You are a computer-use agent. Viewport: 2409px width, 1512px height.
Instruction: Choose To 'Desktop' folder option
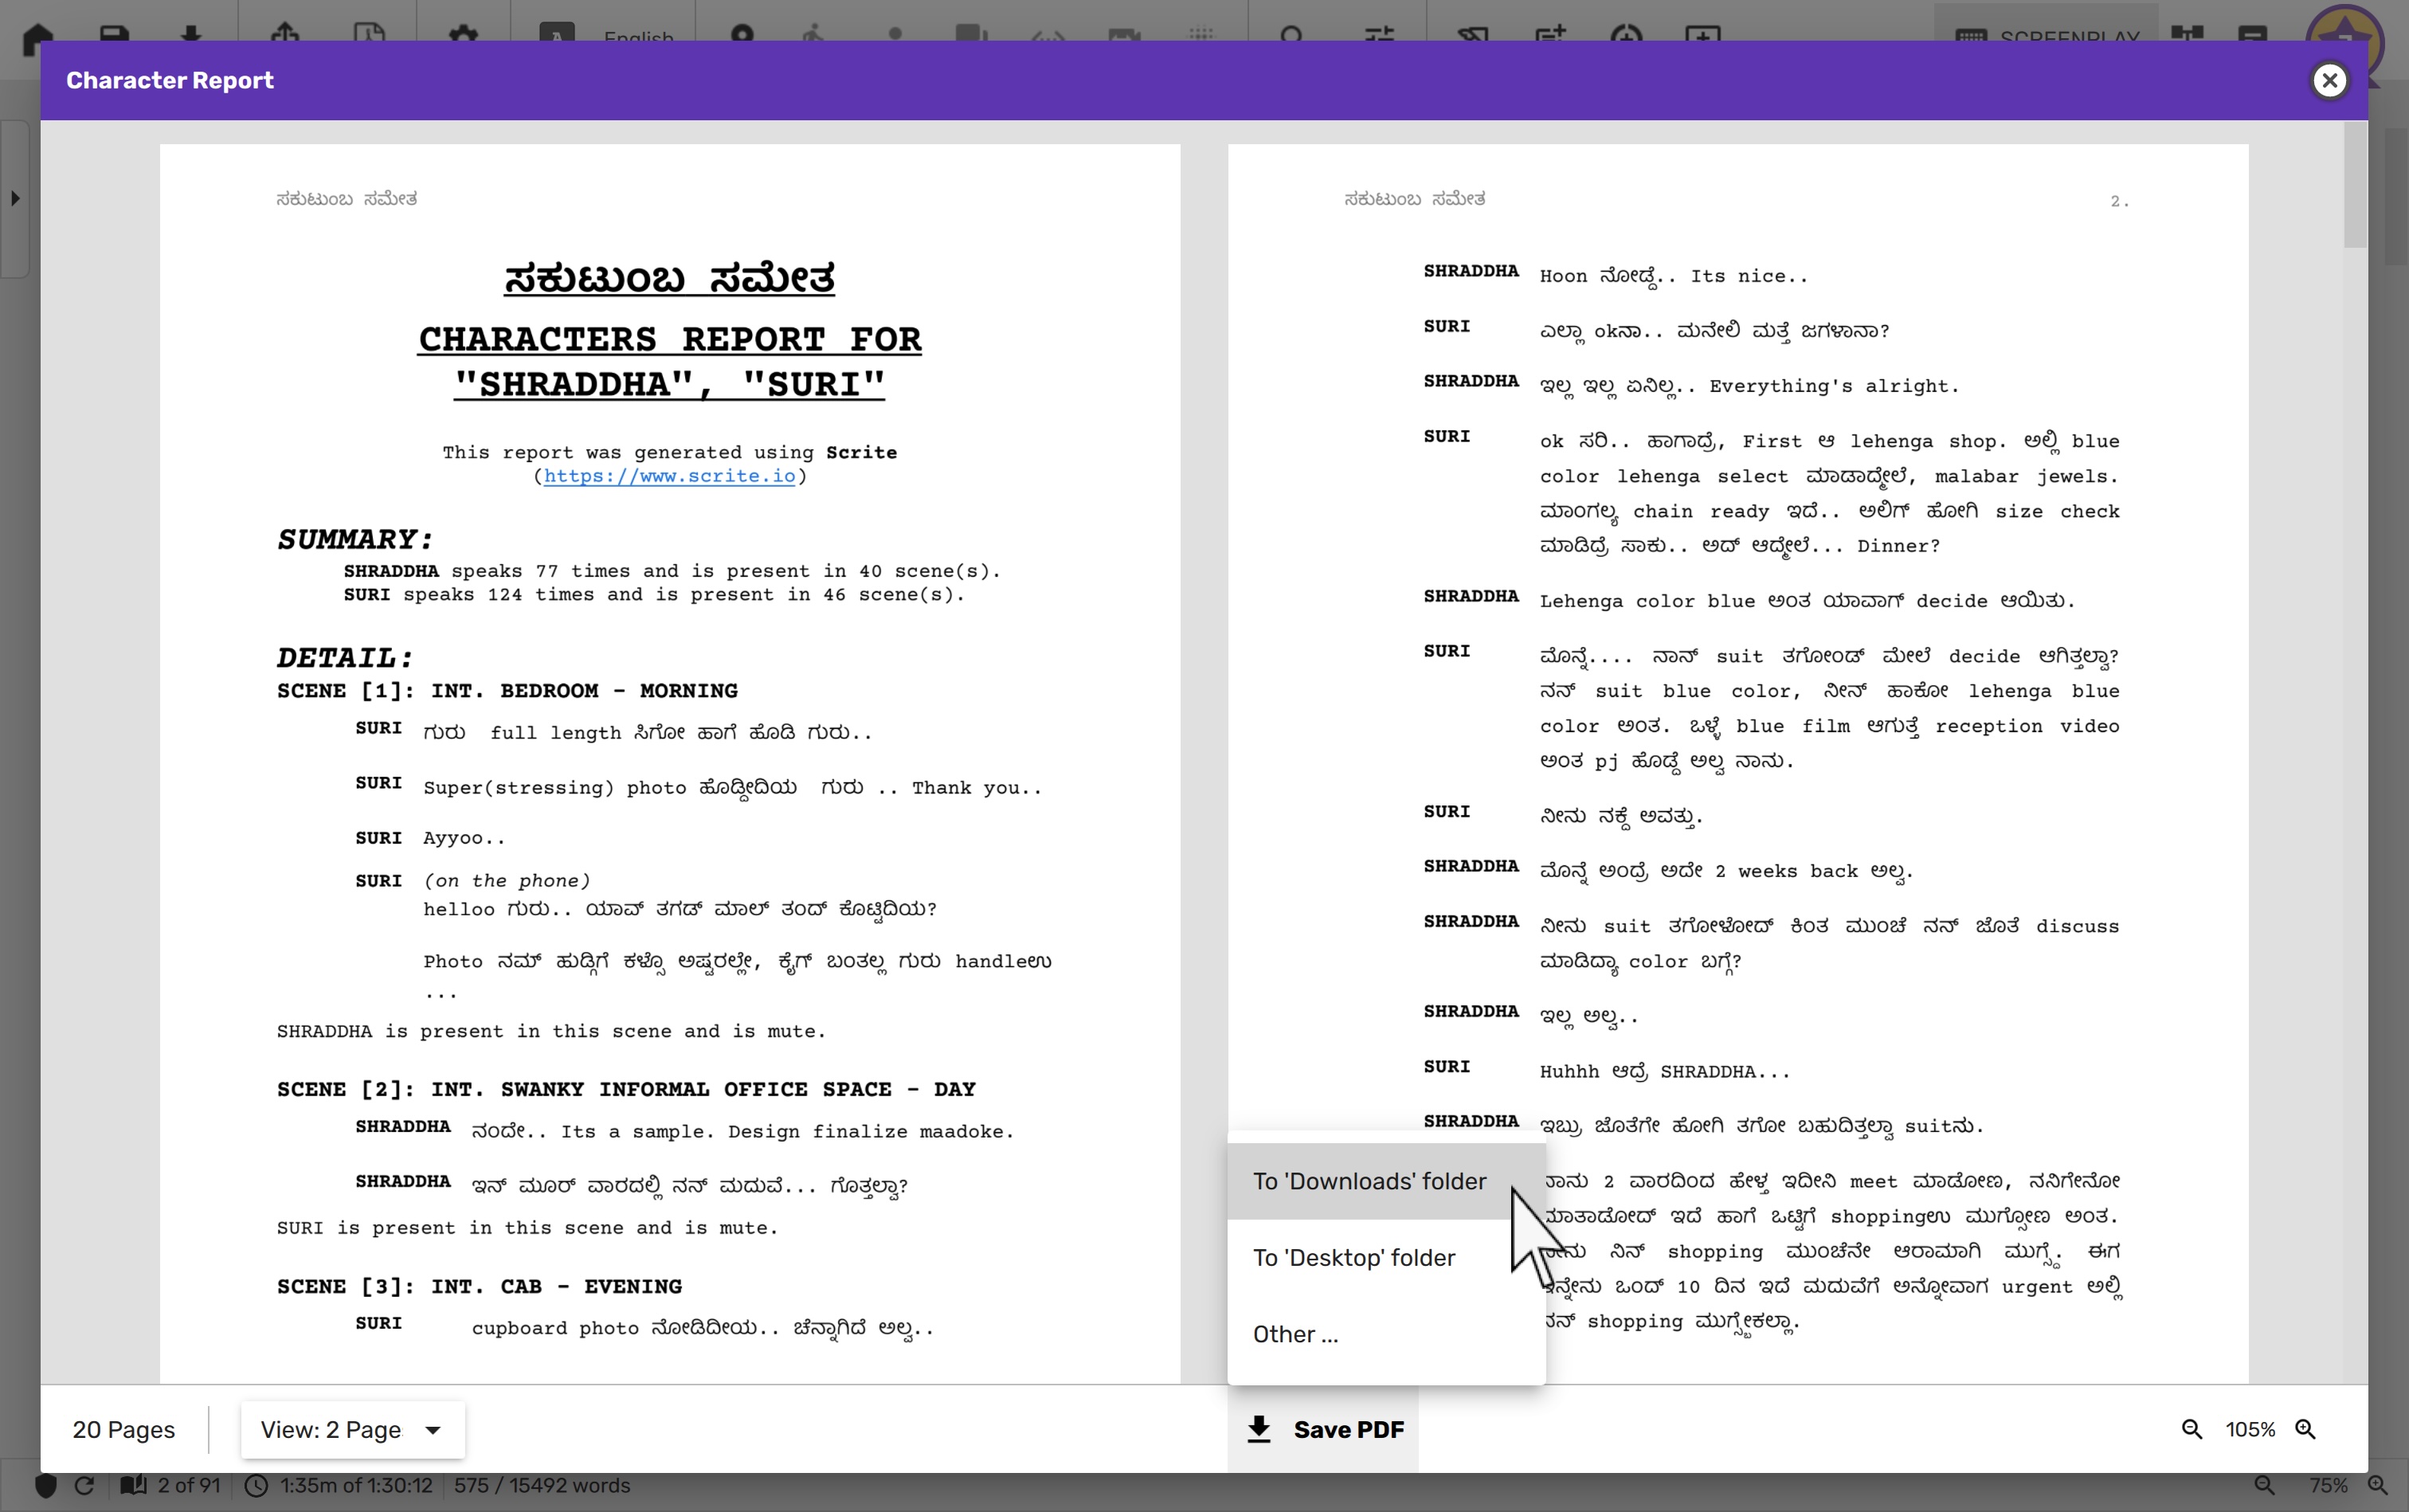pos(1353,1257)
